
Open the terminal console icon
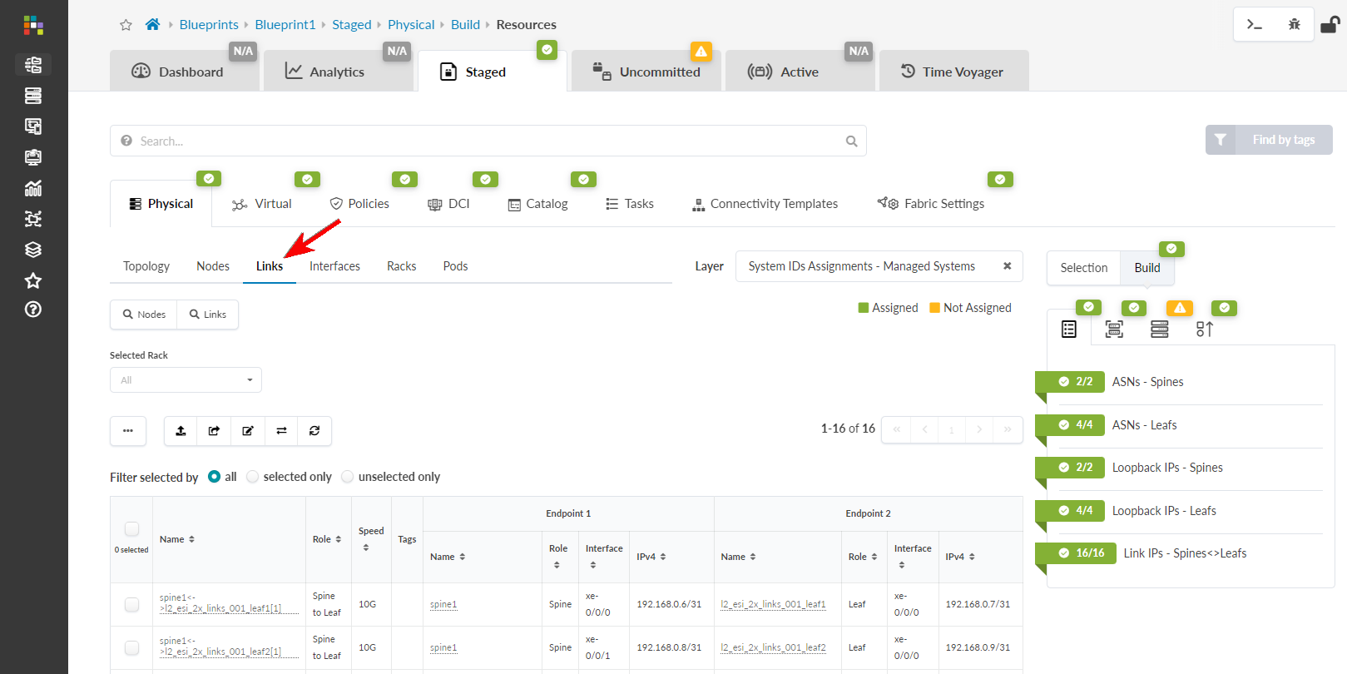(1254, 24)
